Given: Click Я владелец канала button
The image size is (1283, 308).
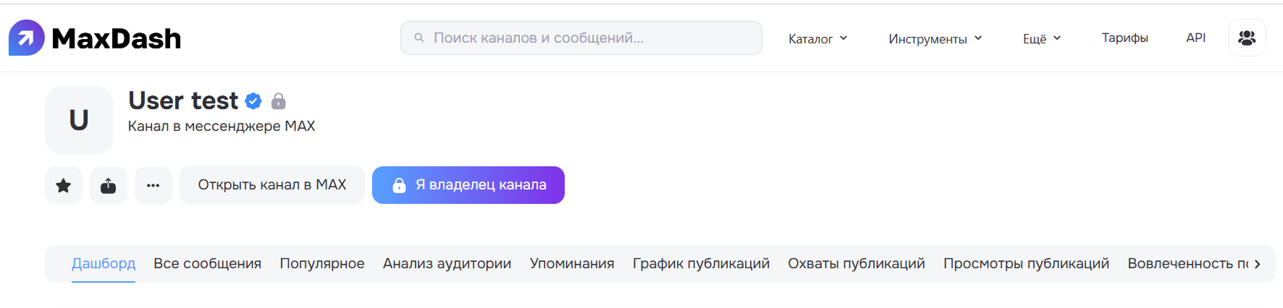Looking at the screenshot, I should 468,185.
